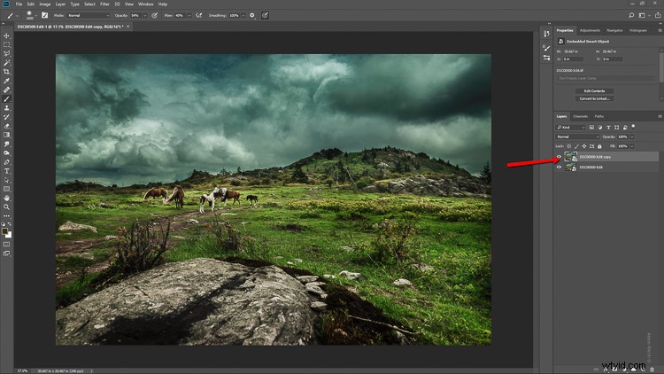Hide the DSC00500-Edit copy layer
The image size is (664, 374).
[559, 157]
